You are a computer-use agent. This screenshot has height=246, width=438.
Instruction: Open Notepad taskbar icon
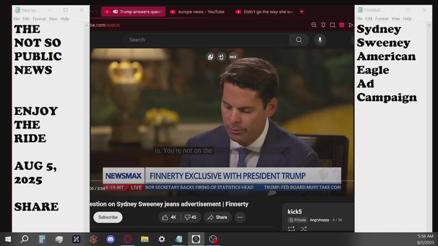click(179, 239)
